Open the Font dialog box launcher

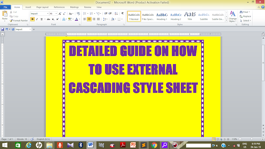tap(79, 25)
